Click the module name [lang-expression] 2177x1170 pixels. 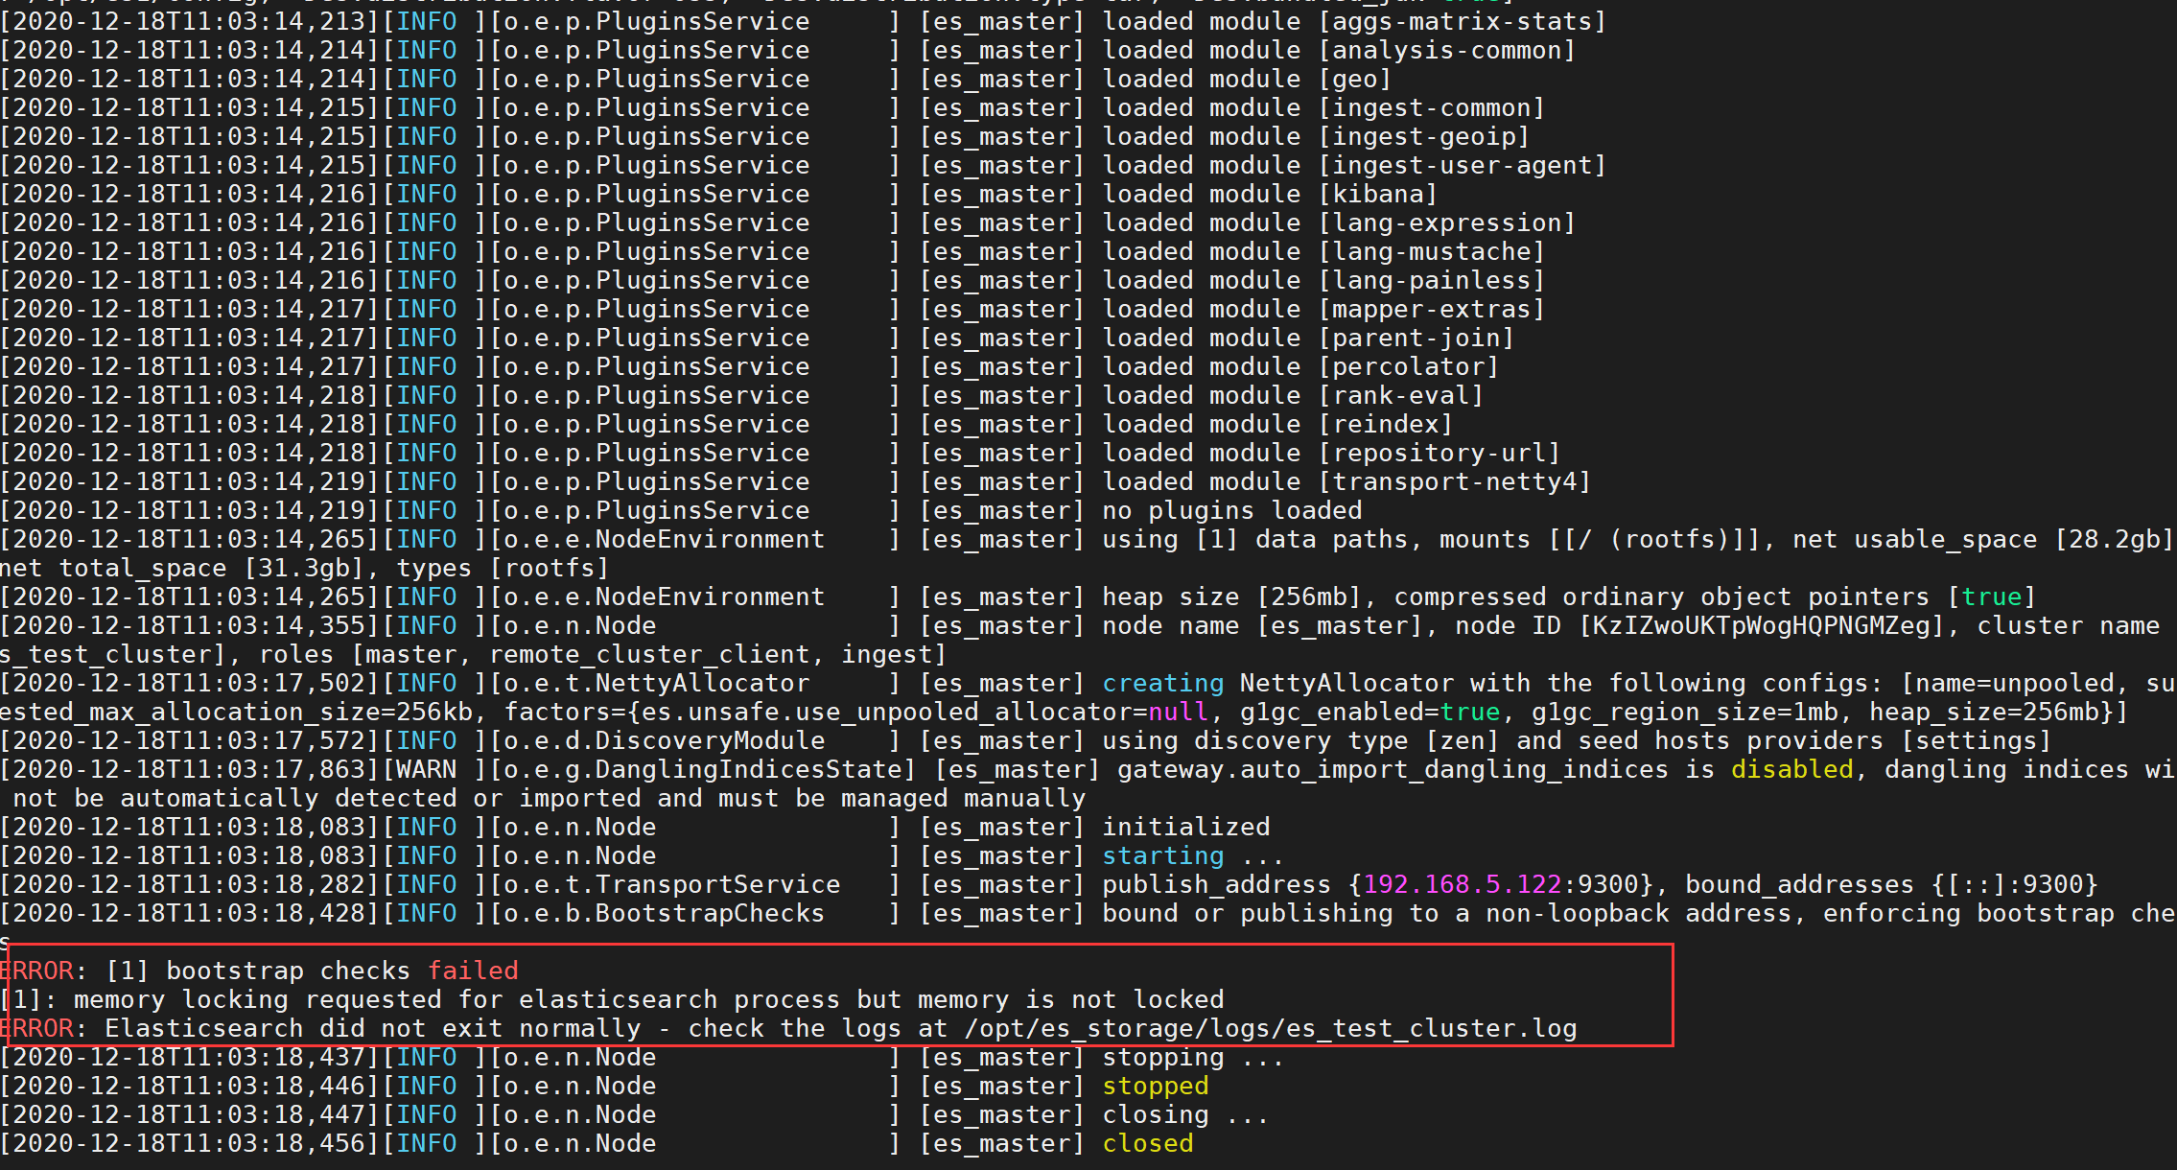[x=1447, y=222]
